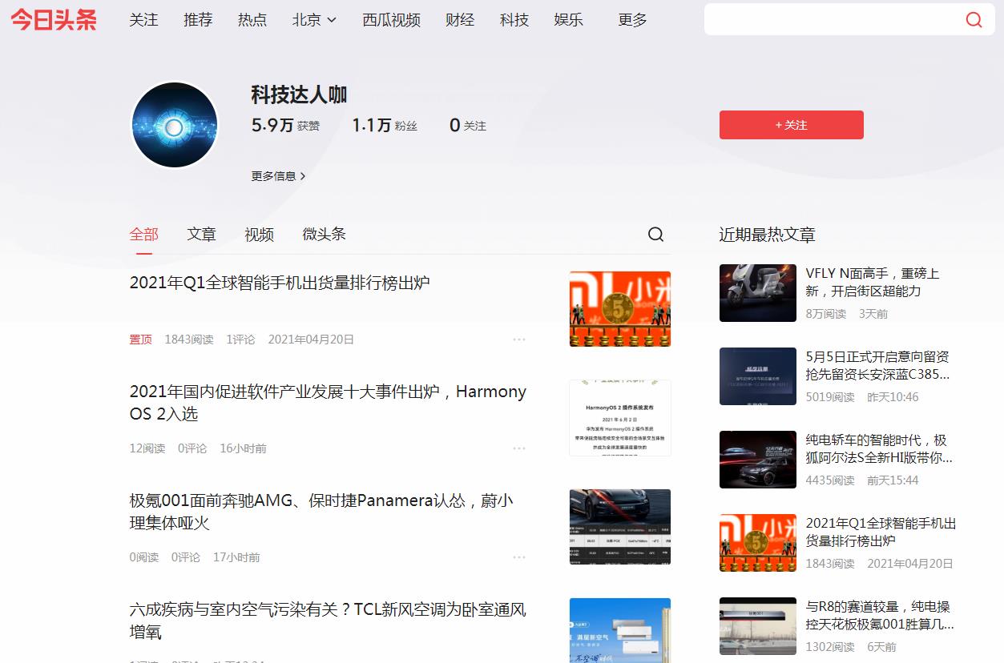The height and width of the screenshot is (663, 1004).
Task: Click the 0评论 count of the HarmonyOS article
Action: [192, 448]
